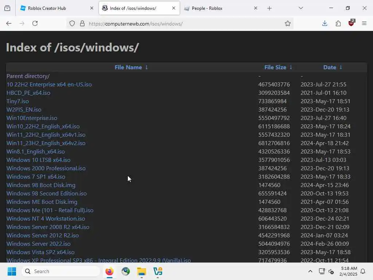Click the File Name descending arrow
This screenshot has height=280, width=373.
(146, 67)
